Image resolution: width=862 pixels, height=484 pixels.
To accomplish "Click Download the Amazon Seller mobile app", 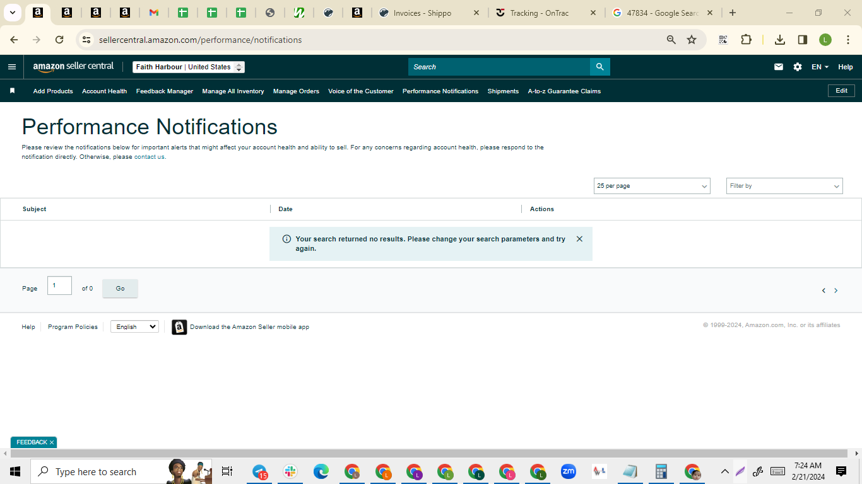I will (249, 327).
